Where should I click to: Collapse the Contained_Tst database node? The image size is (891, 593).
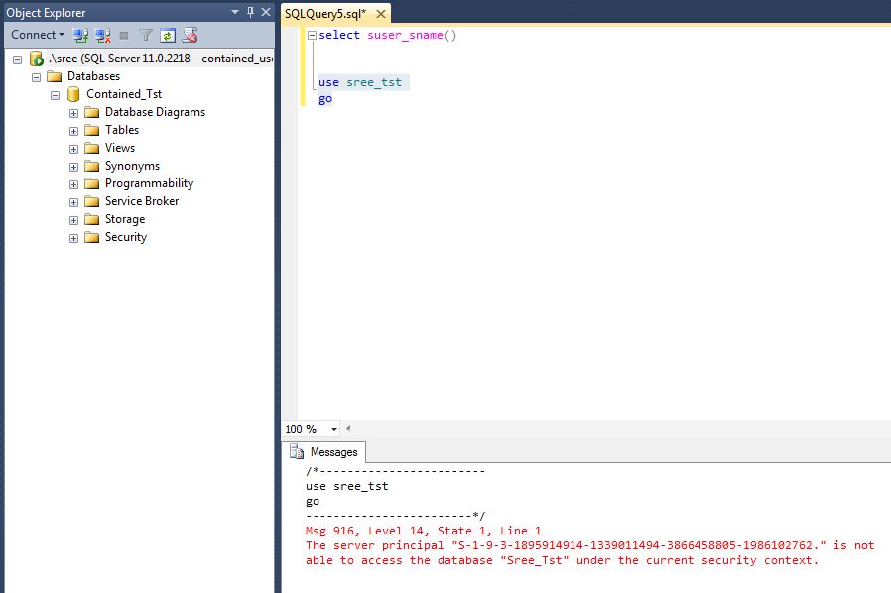coord(55,95)
